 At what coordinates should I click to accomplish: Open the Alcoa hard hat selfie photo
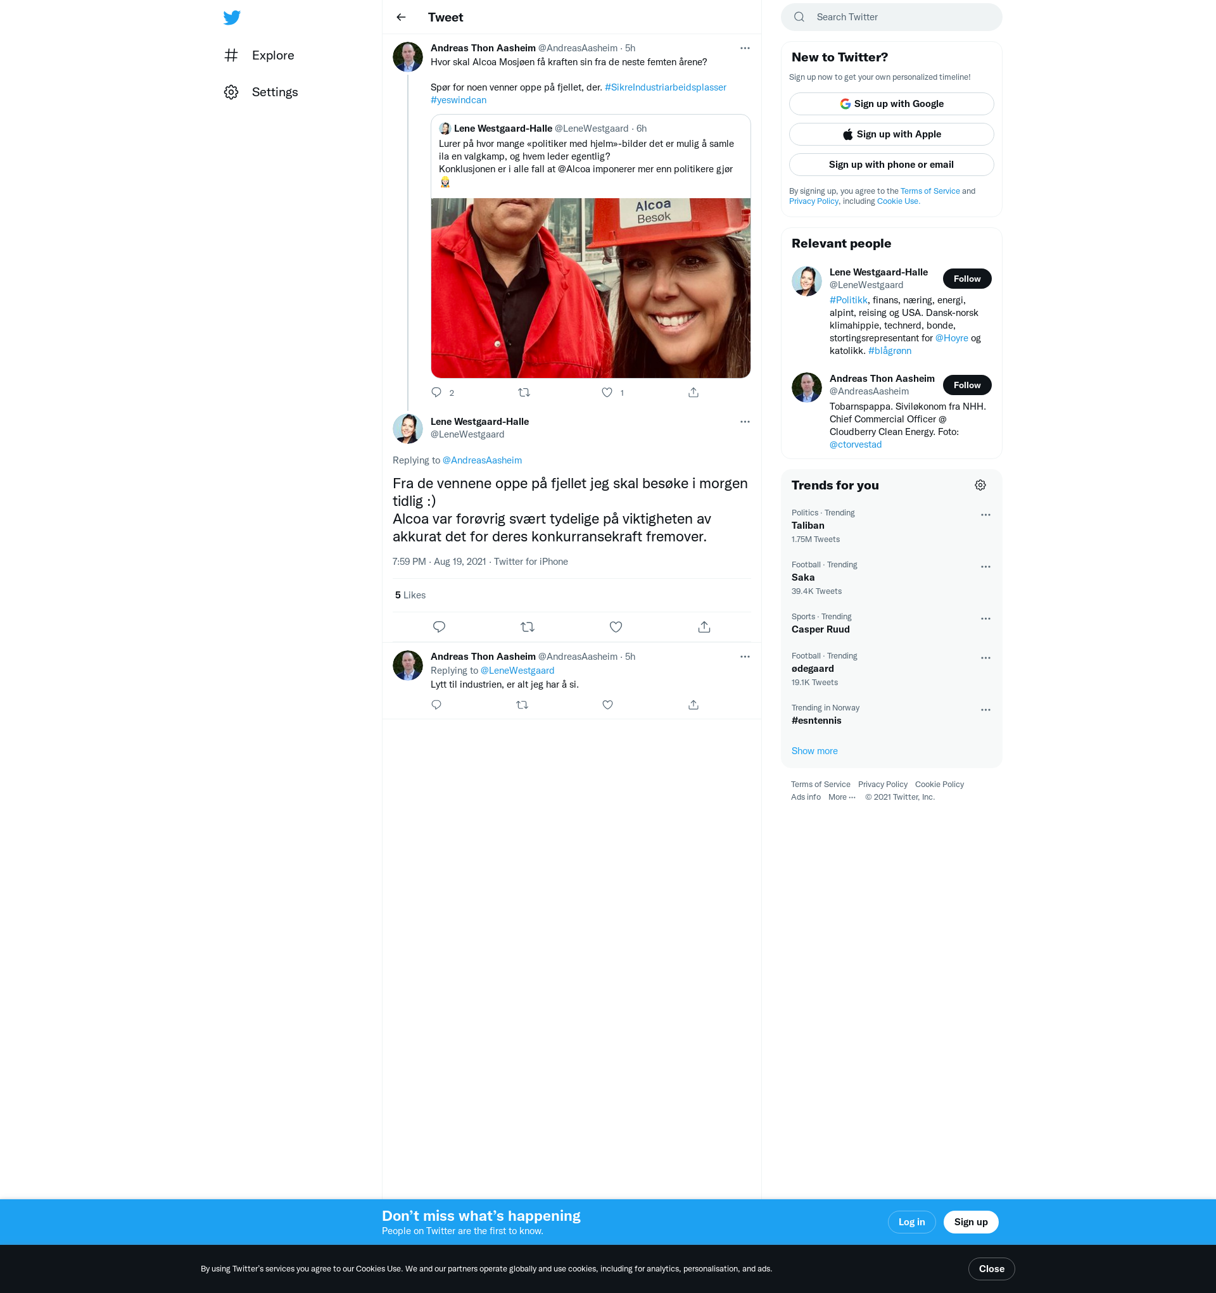[x=591, y=288]
